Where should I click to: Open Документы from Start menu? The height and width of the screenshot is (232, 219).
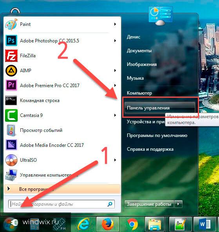pos(139,51)
